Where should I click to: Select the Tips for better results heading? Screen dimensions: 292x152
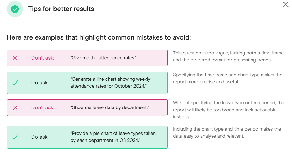(61, 9)
